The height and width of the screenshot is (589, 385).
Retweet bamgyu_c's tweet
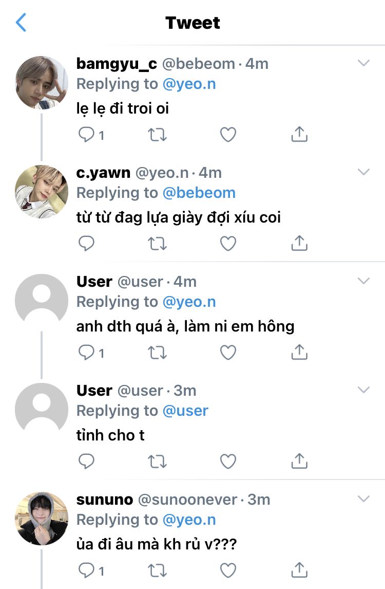[157, 135]
